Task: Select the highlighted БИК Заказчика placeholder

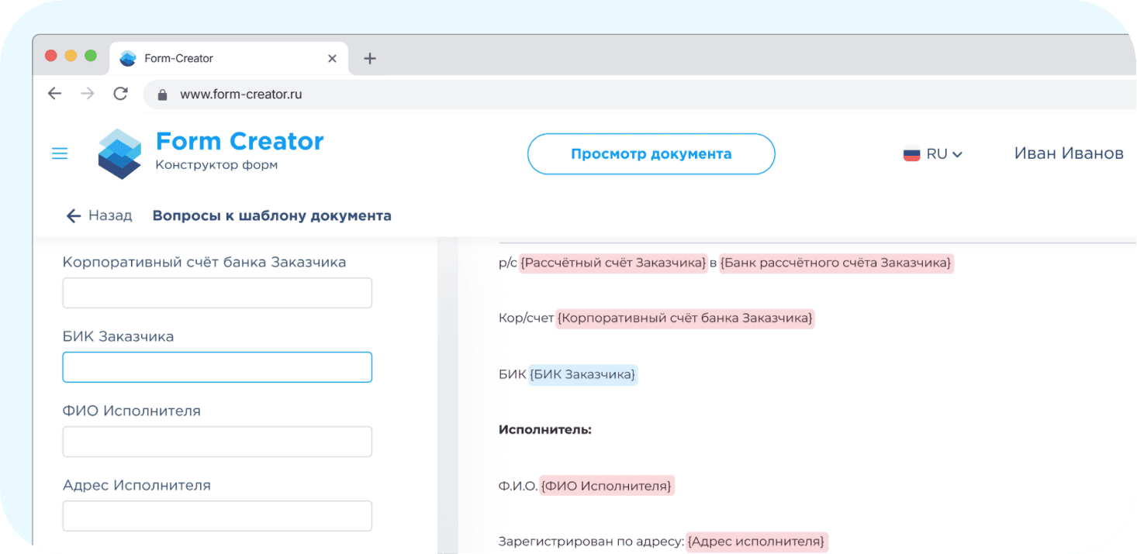Action: pos(582,374)
